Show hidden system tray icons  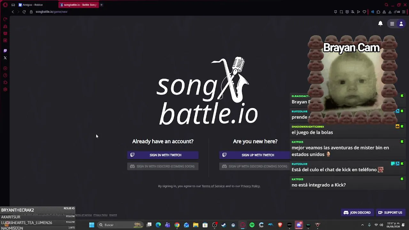(362, 225)
